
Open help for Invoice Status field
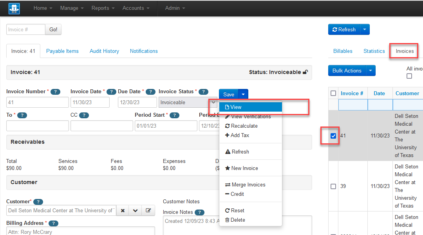(x=203, y=92)
